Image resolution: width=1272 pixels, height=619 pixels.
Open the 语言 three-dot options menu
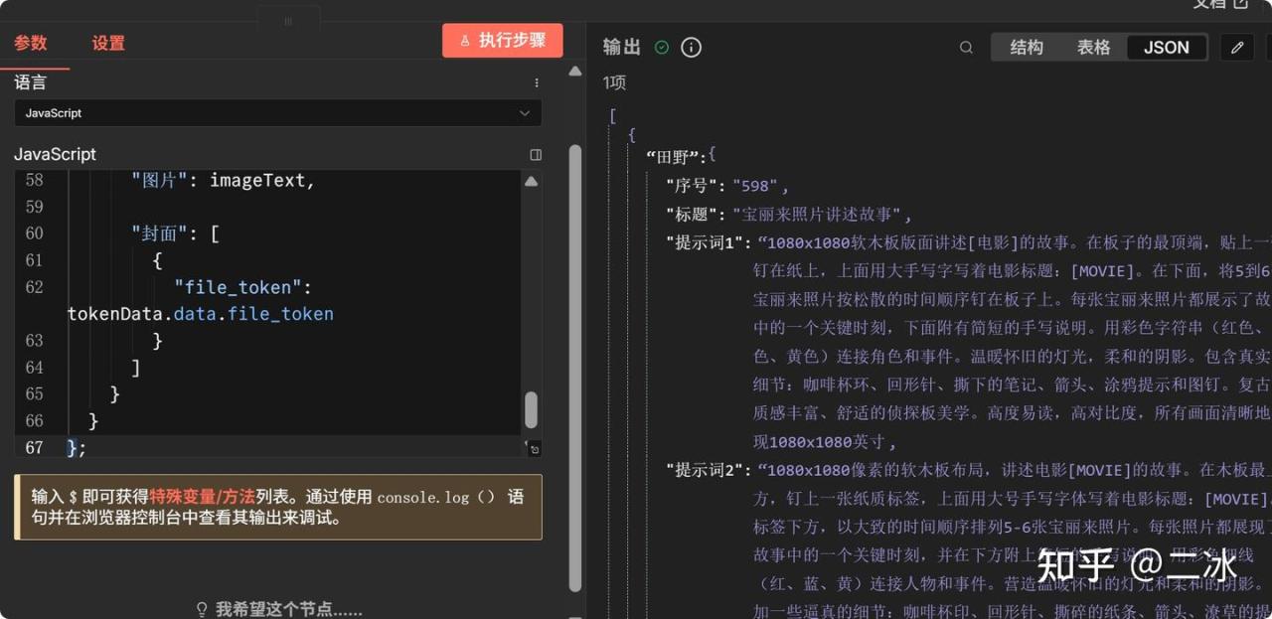click(537, 83)
